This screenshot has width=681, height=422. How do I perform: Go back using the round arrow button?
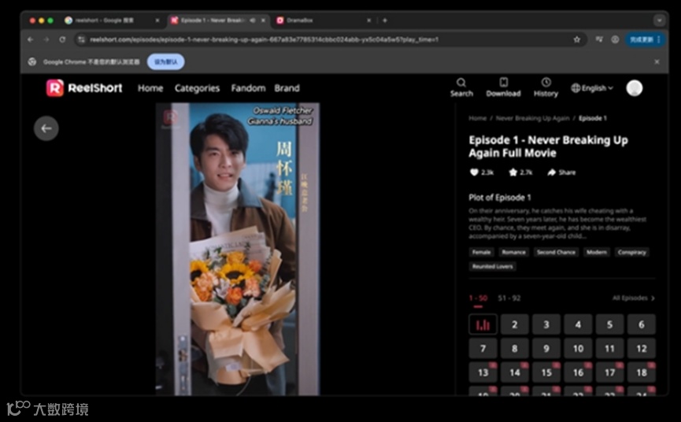[x=46, y=128]
